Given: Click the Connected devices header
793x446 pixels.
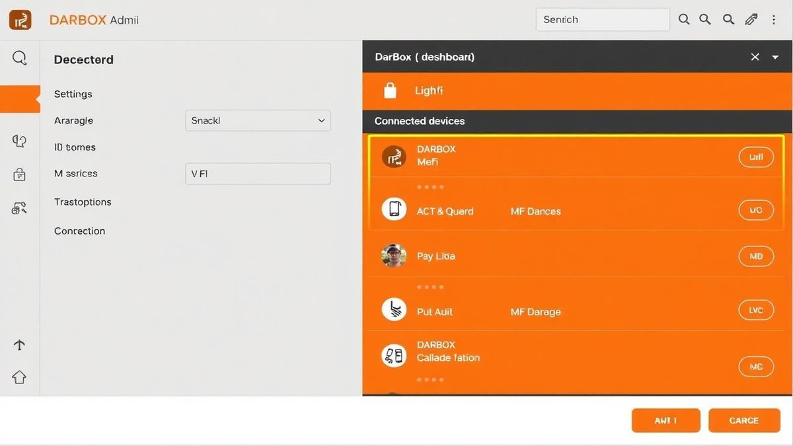Looking at the screenshot, I should coord(420,121).
